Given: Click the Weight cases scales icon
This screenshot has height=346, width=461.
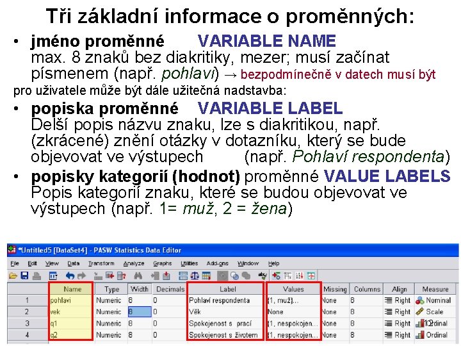Looking at the screenshot, I should 195,276.
